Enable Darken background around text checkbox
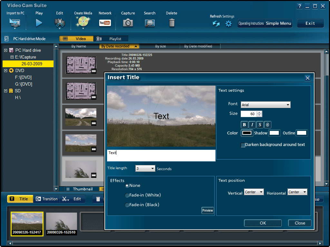The image size is (330, 247). point(243,145)
